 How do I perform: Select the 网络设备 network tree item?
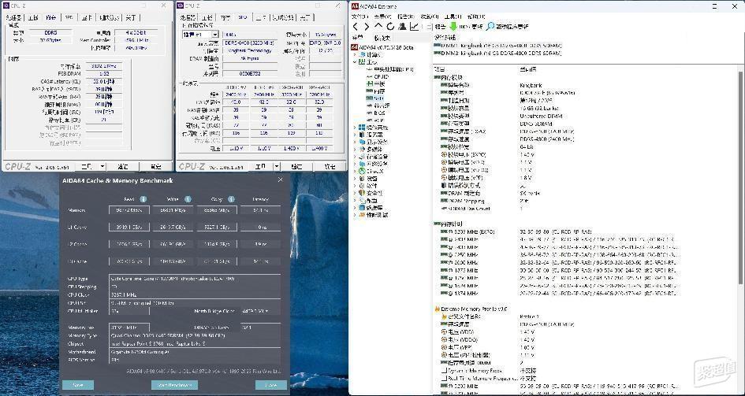point(374,164)
